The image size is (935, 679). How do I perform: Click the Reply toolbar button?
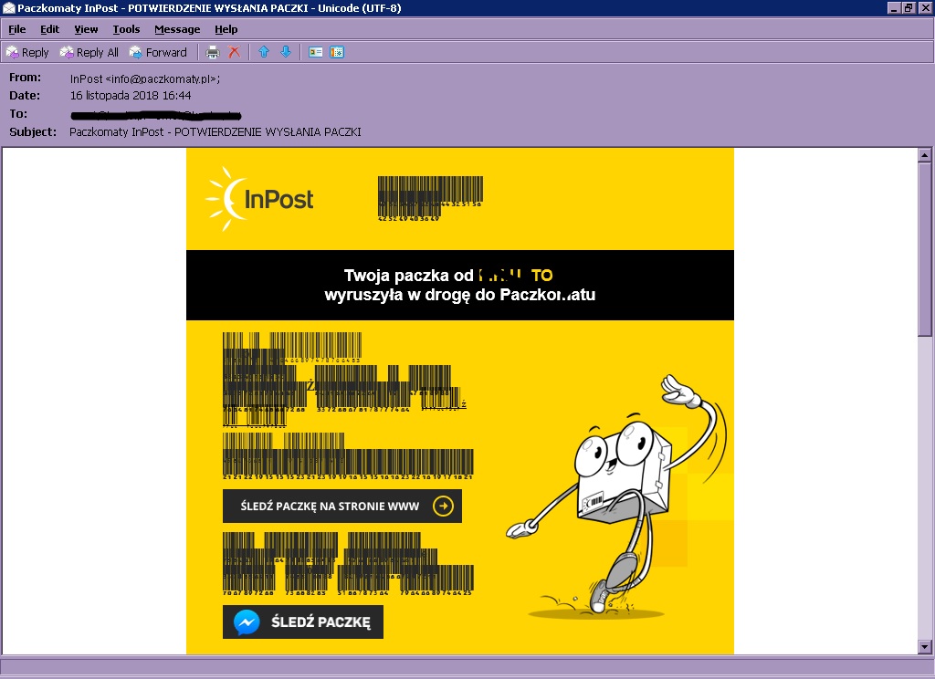click(x=27, y=52)
